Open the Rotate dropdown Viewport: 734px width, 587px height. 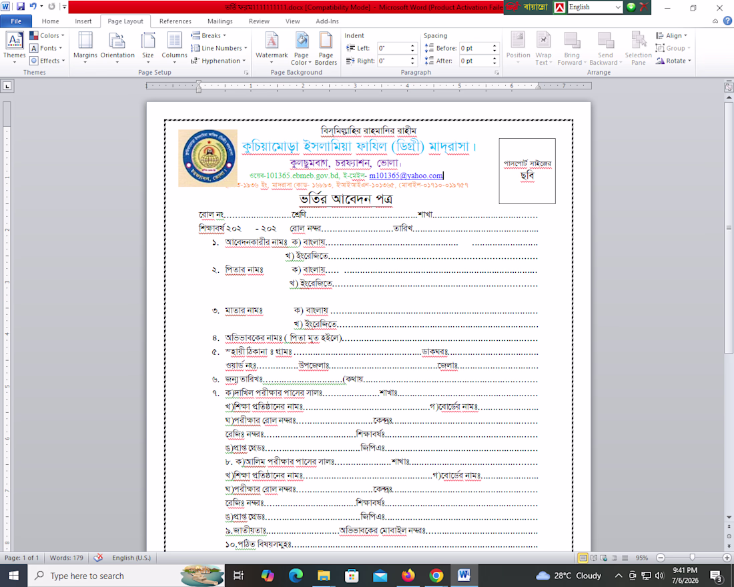674,61
